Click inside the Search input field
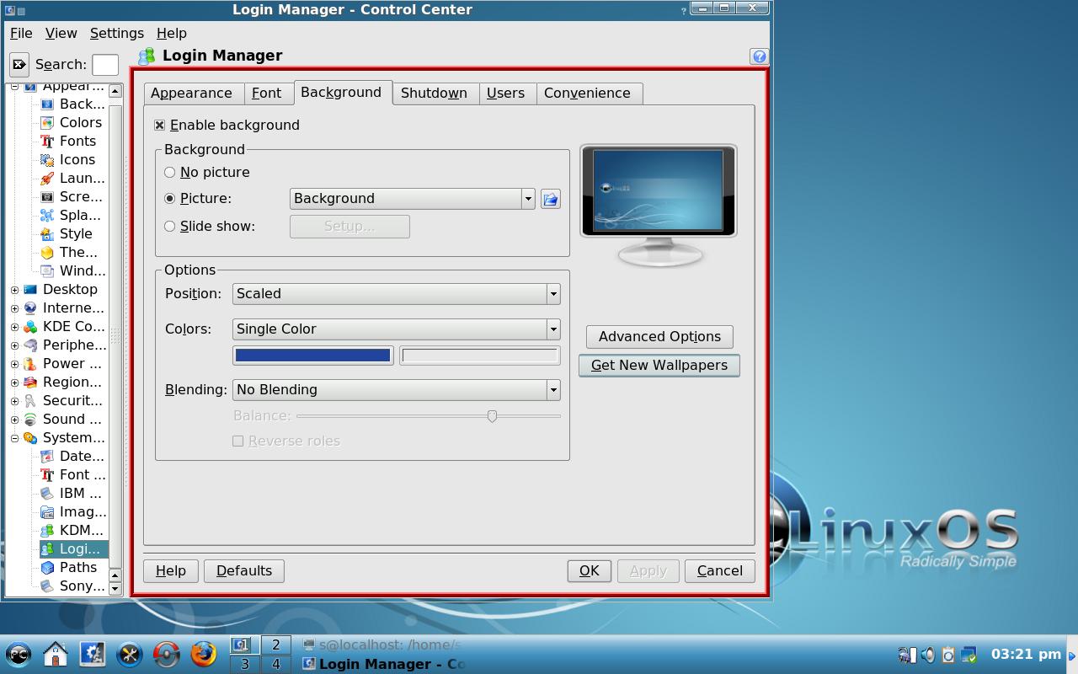The width and height of the screenshot is (1078, 674). (x=105, y=65)
